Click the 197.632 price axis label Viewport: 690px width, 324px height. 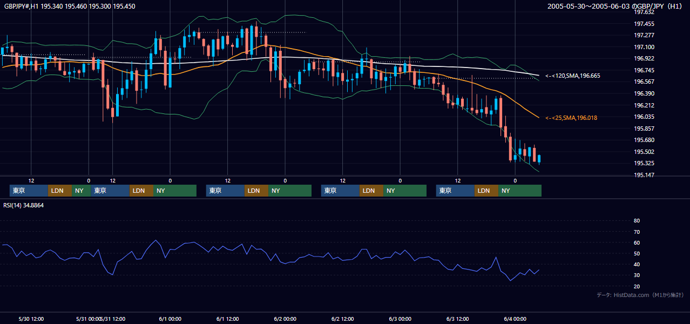644,12
